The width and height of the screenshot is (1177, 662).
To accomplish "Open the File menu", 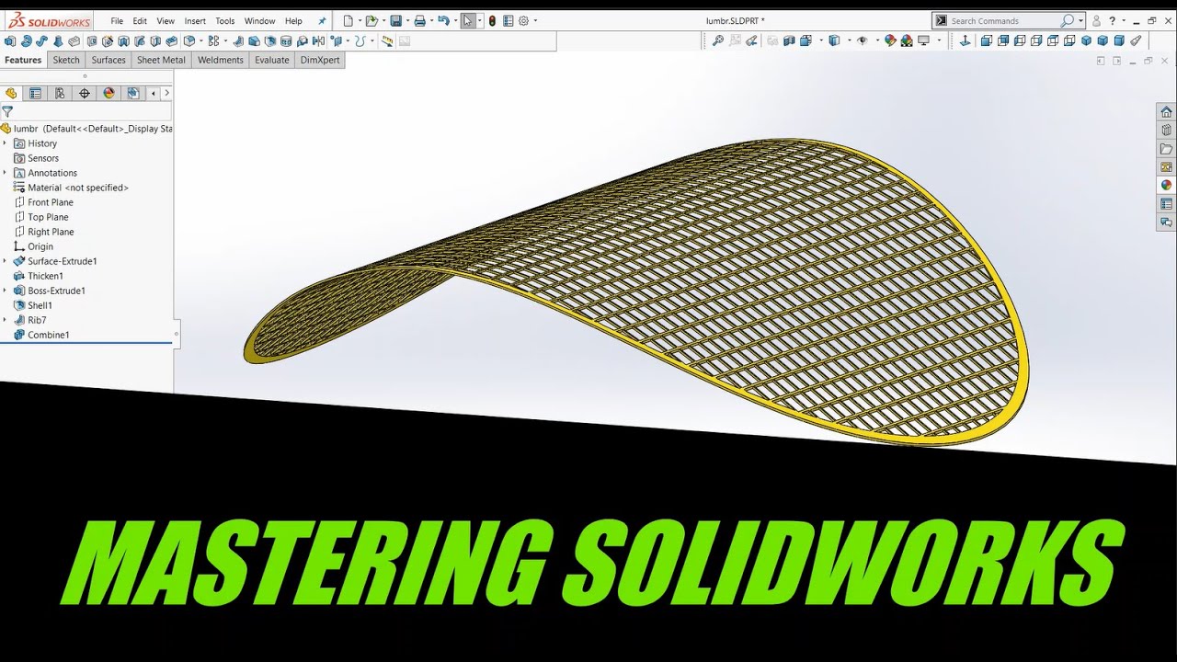I will click(117, 20).
